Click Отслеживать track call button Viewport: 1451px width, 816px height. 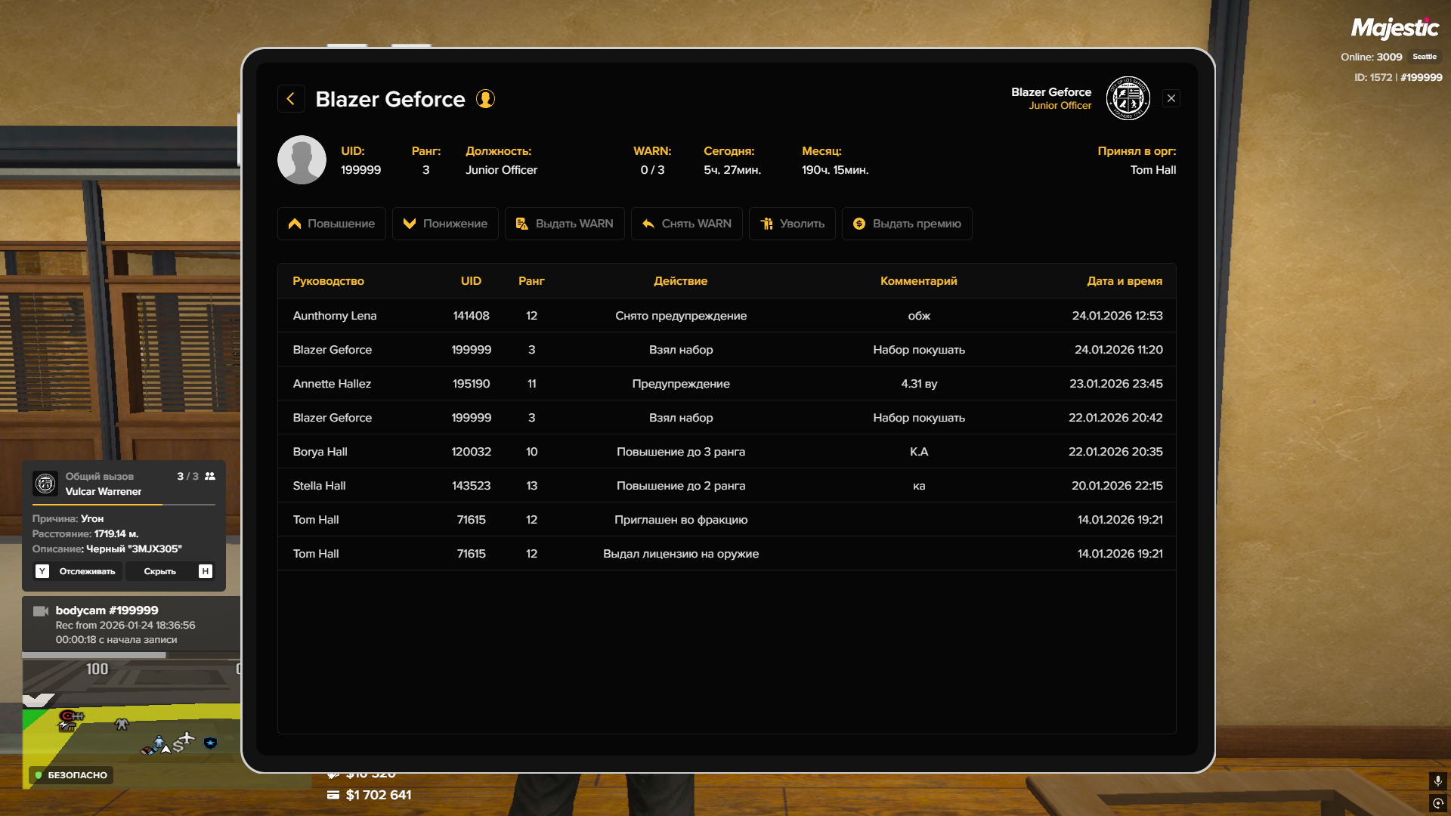click(x=87, y=571)
